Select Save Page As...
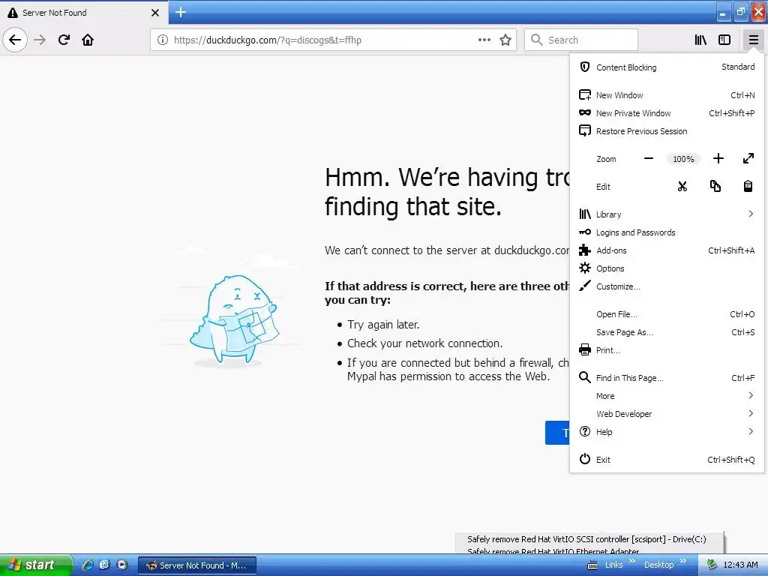The image size is (768, 576). (x=667, y=332)
